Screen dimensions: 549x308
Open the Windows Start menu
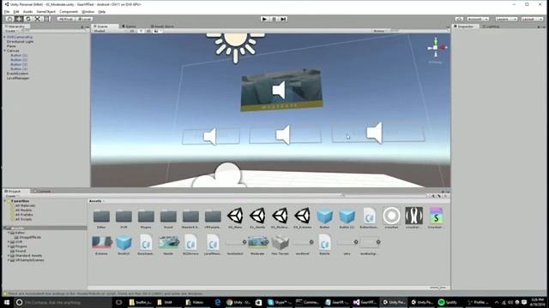(7, 302)
